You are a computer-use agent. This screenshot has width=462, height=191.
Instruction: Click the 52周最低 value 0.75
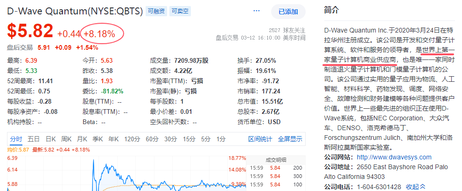click(43, 91)
